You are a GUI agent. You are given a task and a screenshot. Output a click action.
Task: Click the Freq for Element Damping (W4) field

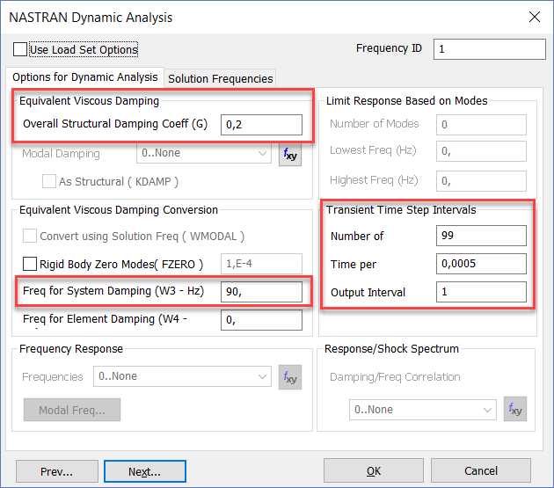click(x=261, y=320)
